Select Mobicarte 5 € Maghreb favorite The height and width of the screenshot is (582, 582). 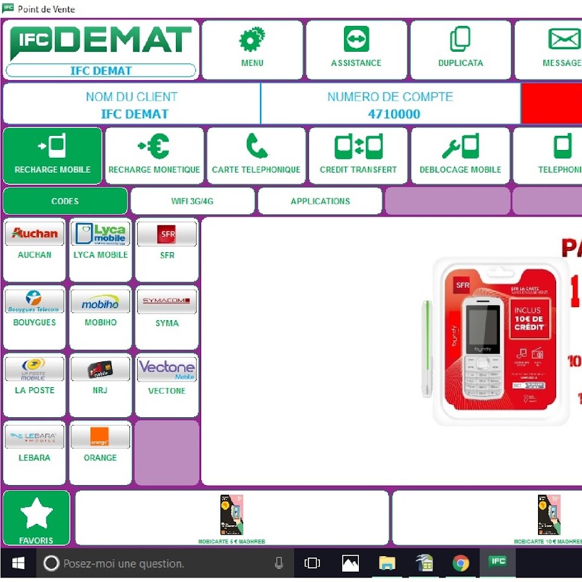point(232,518)
